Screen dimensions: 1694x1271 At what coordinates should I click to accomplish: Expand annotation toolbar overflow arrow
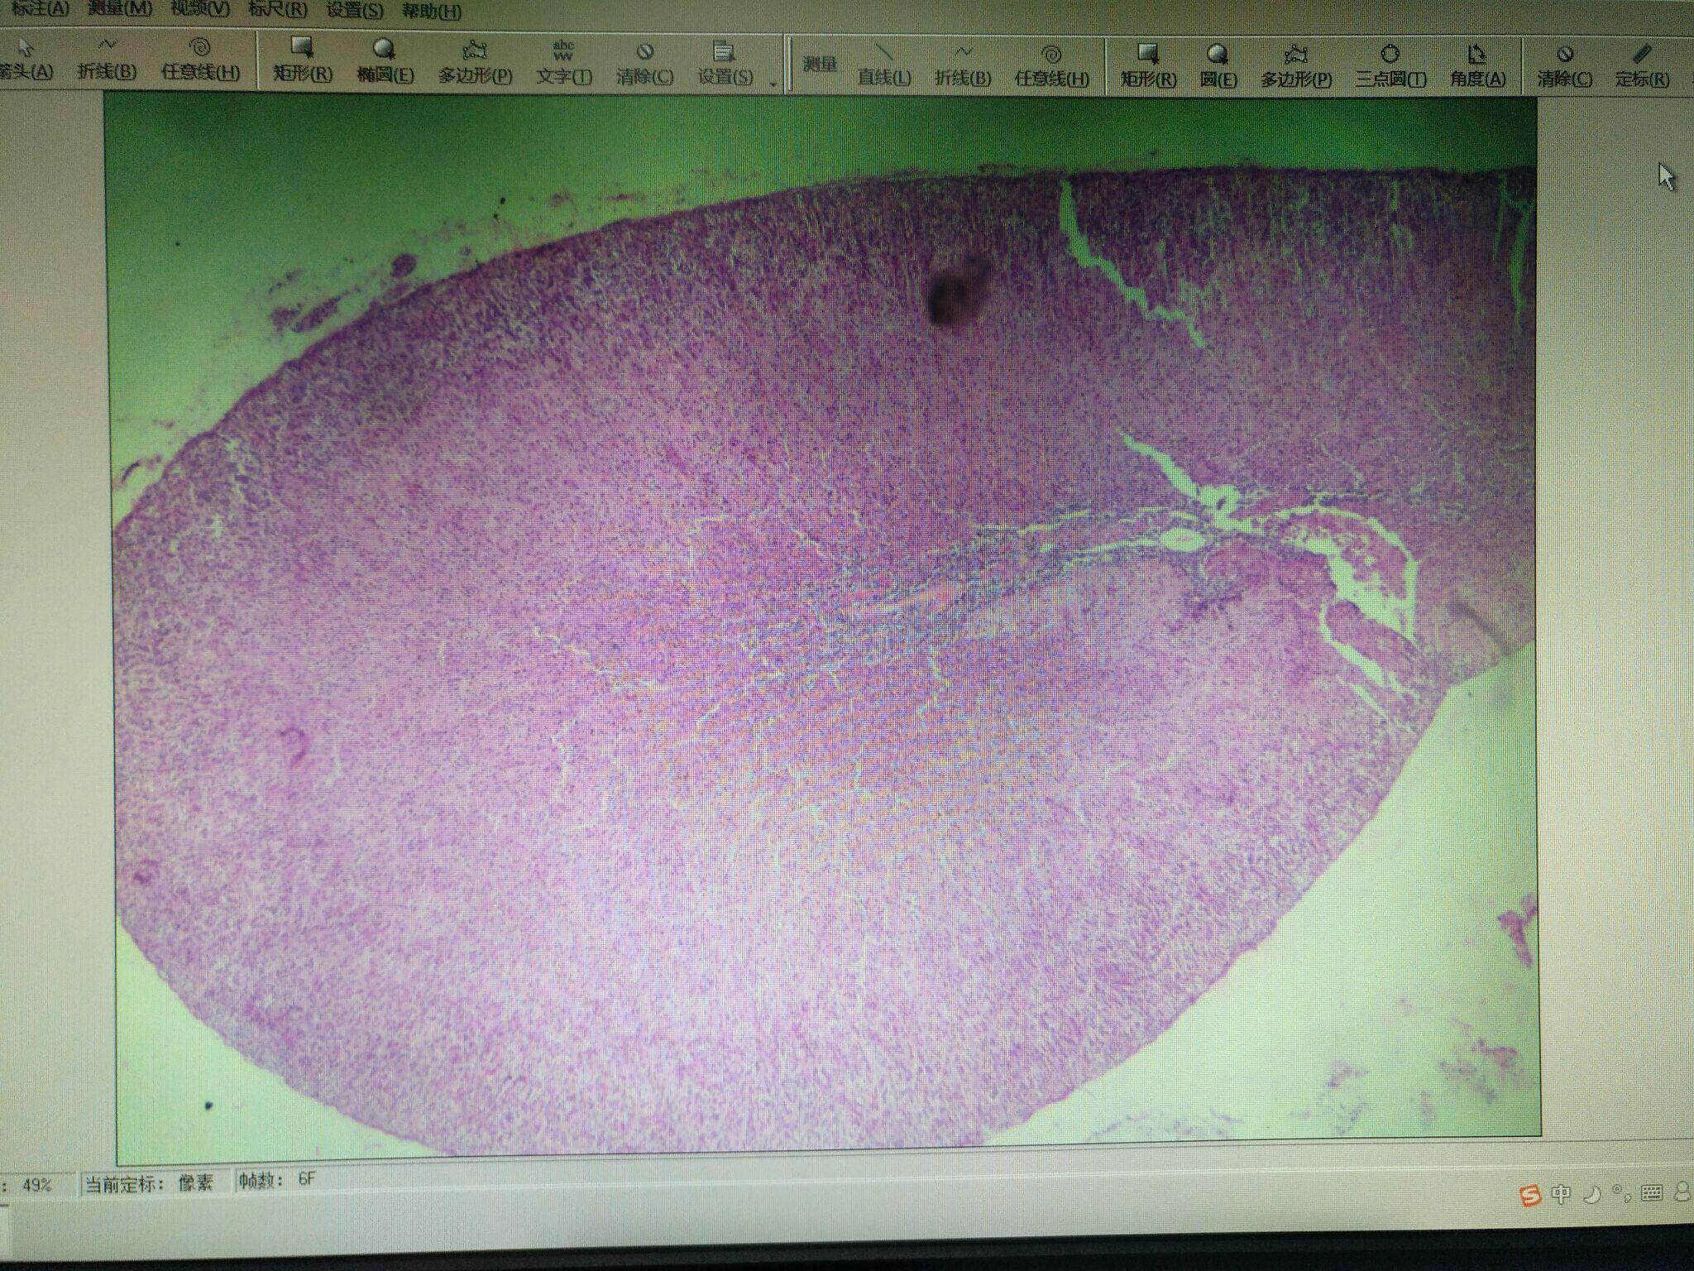(773, 84)
